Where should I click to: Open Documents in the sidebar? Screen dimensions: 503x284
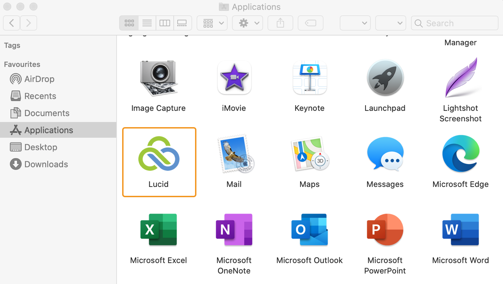tap(58, 113)
